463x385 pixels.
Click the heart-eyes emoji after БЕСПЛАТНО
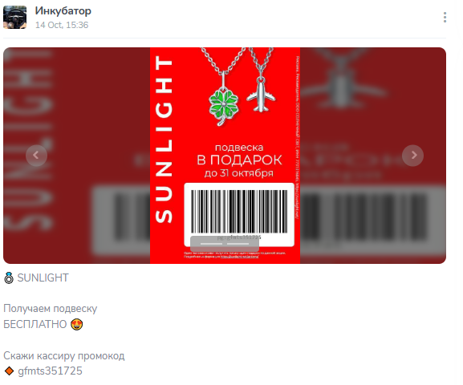77,325
